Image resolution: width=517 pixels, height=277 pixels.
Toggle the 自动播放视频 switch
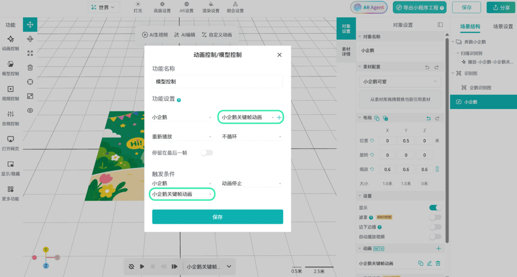(435, 237)
